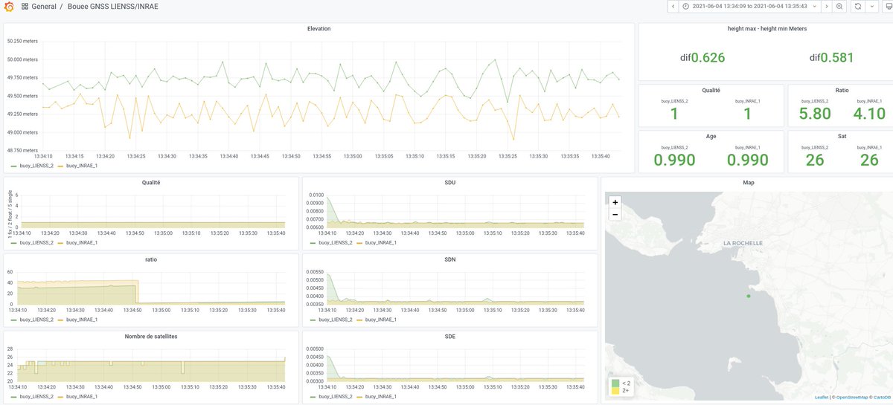Open height max - height min Meters panel menu
Viewport: 893px width, 405px height.
tap(766, 29)
